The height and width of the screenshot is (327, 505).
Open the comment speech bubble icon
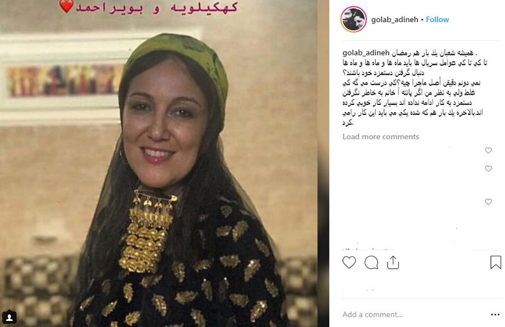[371, 262]
